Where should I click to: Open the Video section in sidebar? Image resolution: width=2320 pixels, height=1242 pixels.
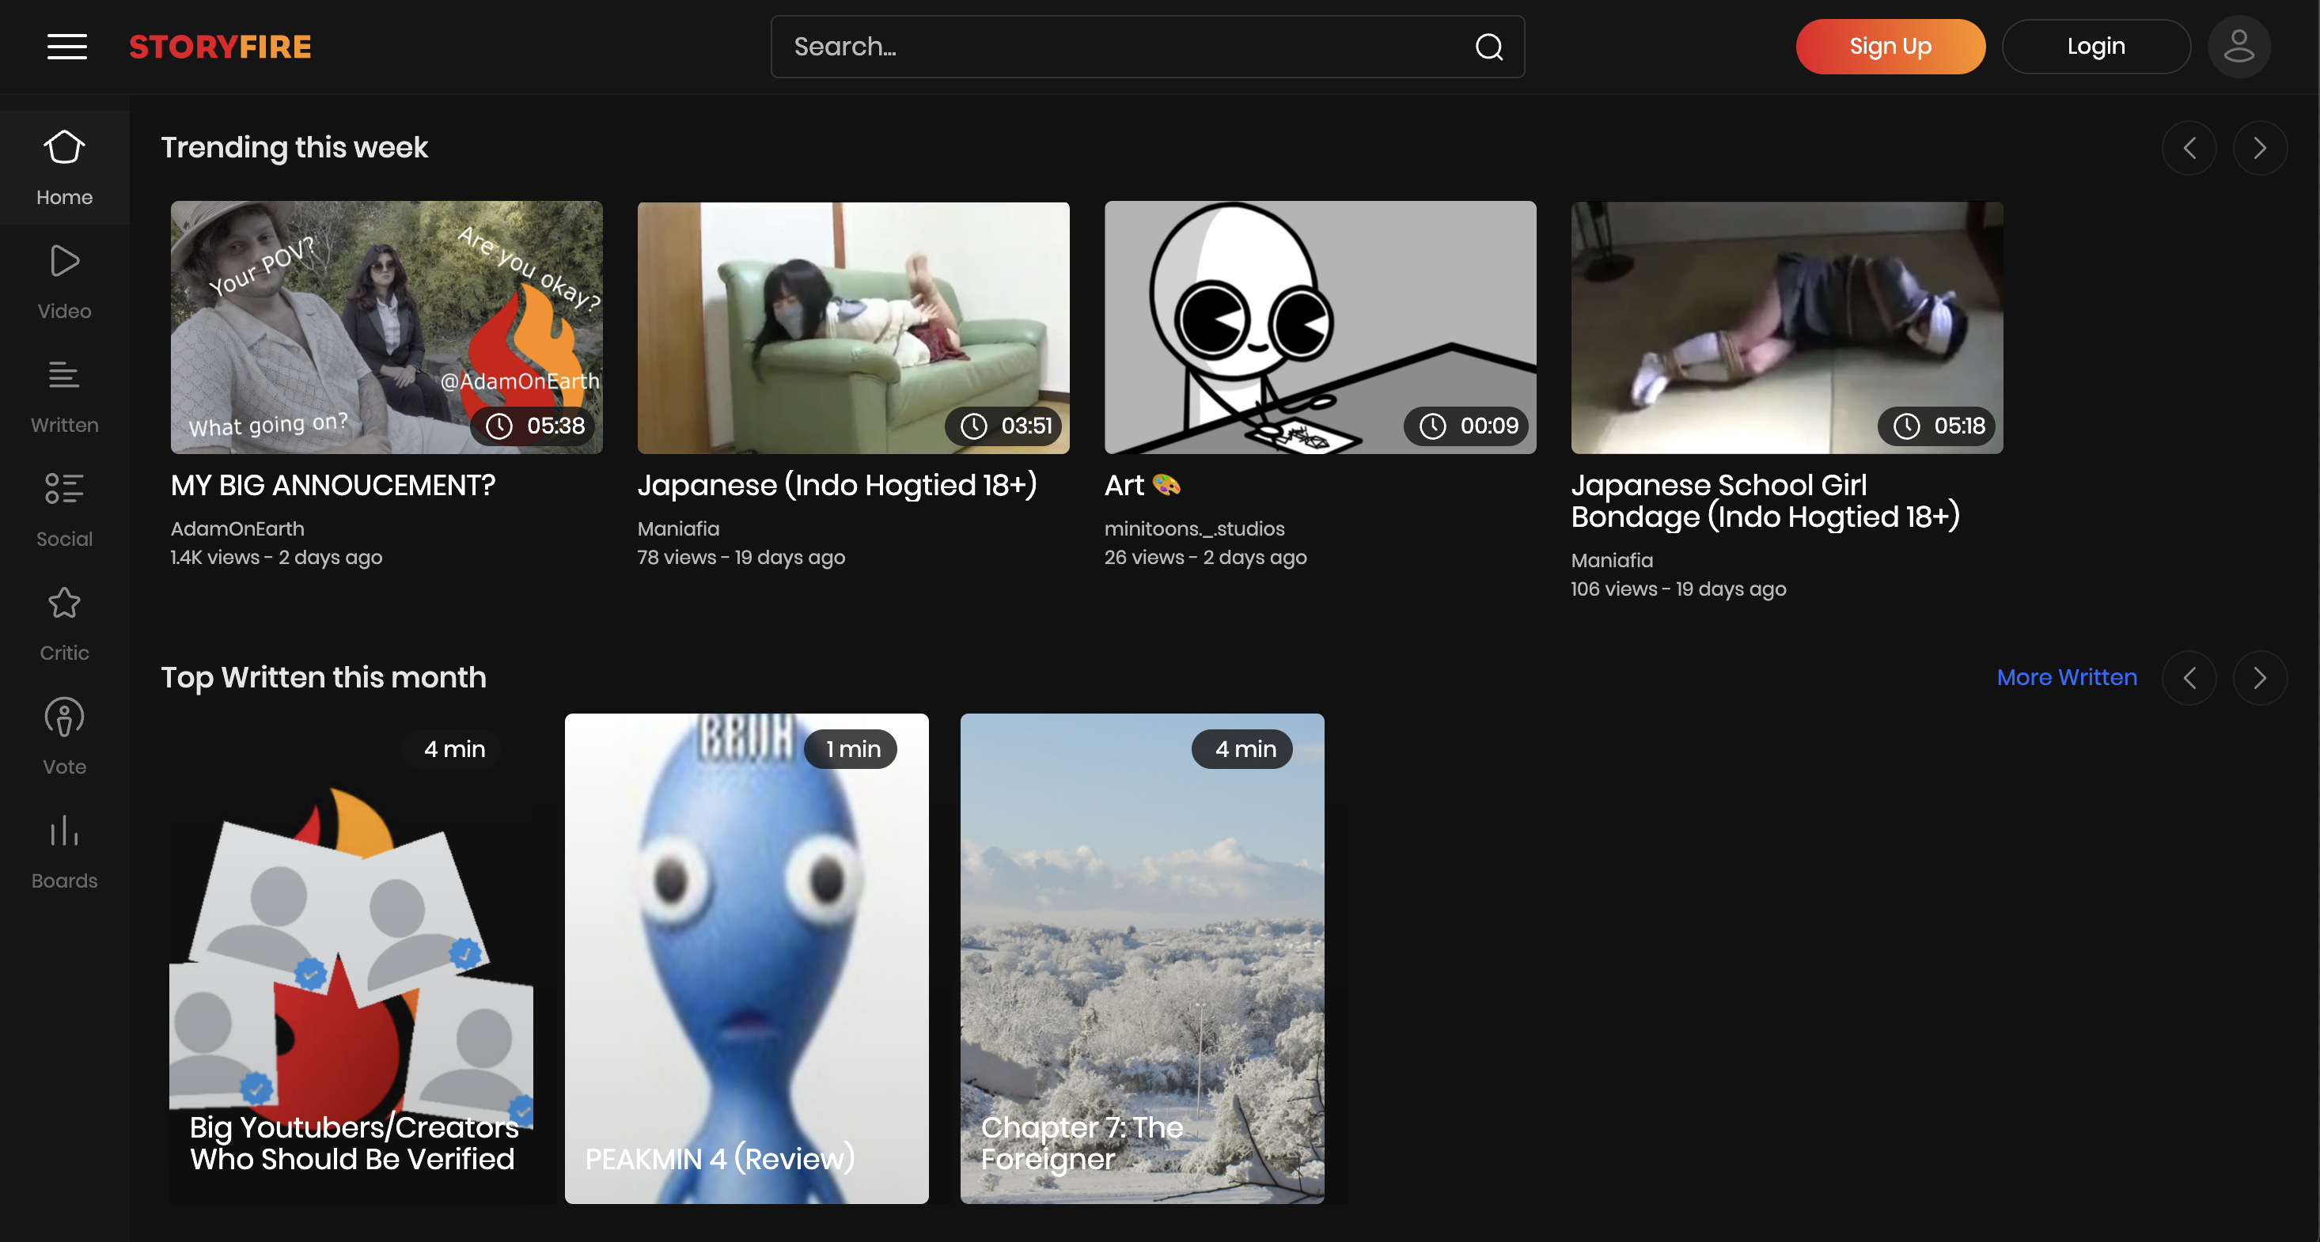tap(65, 282)
